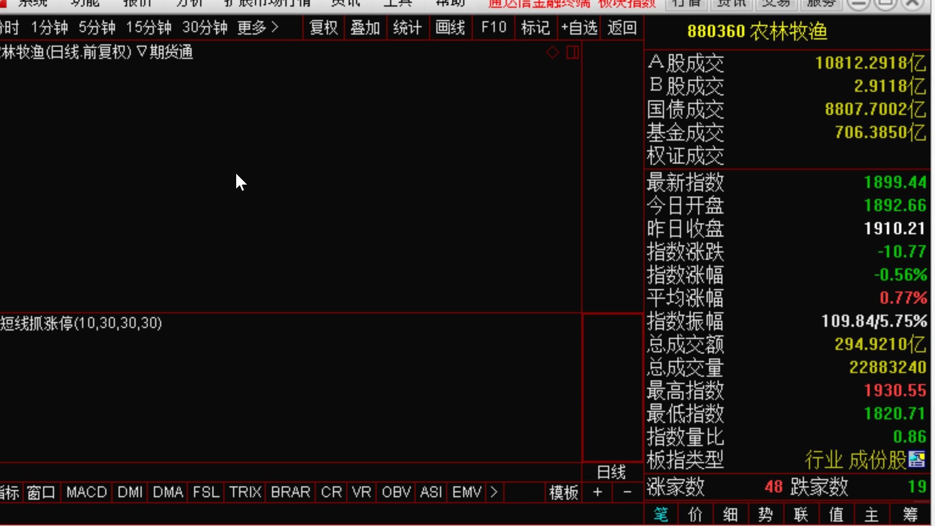This screenshot has width=935, height=526.
Task: Select the MACD indicator
Action: 86,492
